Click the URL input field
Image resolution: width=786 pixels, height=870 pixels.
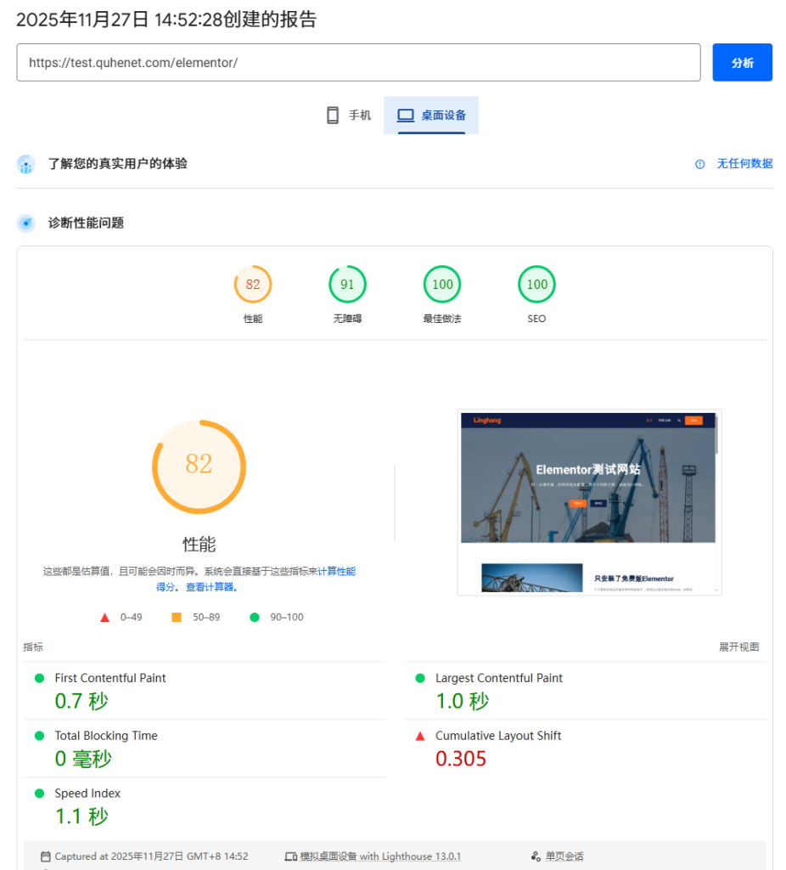pyautogui.click(x=358, y=63)
